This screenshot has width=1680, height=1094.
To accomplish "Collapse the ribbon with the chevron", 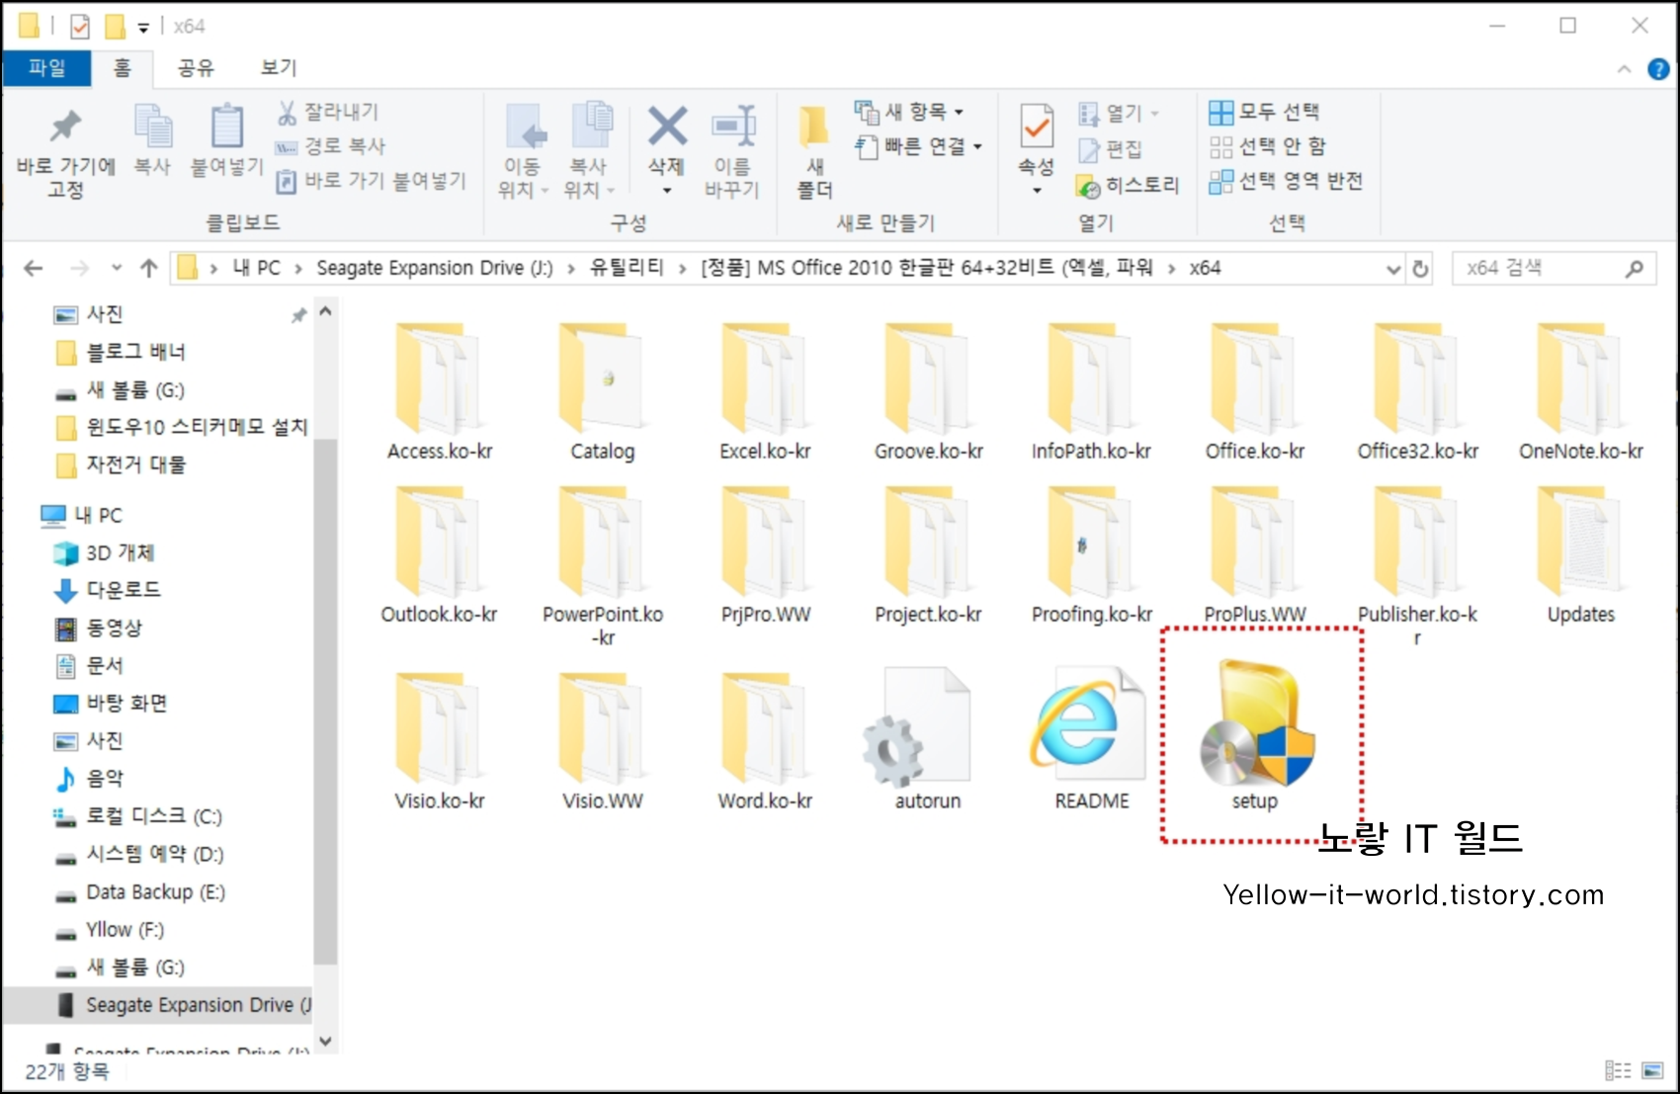I will click(1624, 69).
